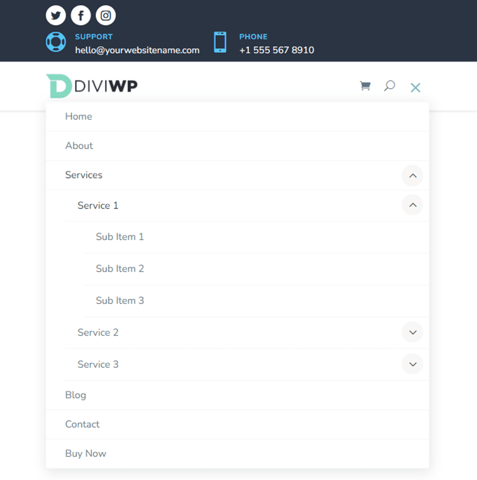Image resolution: width=477 pixels, height=480 pixels.
Task: Open the About menu item
Action: click(79, 145)
